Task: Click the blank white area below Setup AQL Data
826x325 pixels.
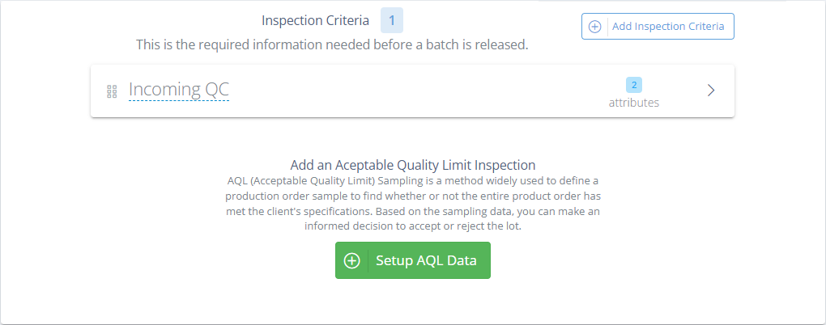Action: [x=412, y=303]
